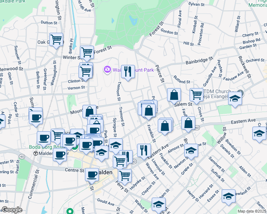Select the green marker at Boda Borg Boston
Image resolution: width=267 pixels, height=214 pixels.
[x=75, y=148]
